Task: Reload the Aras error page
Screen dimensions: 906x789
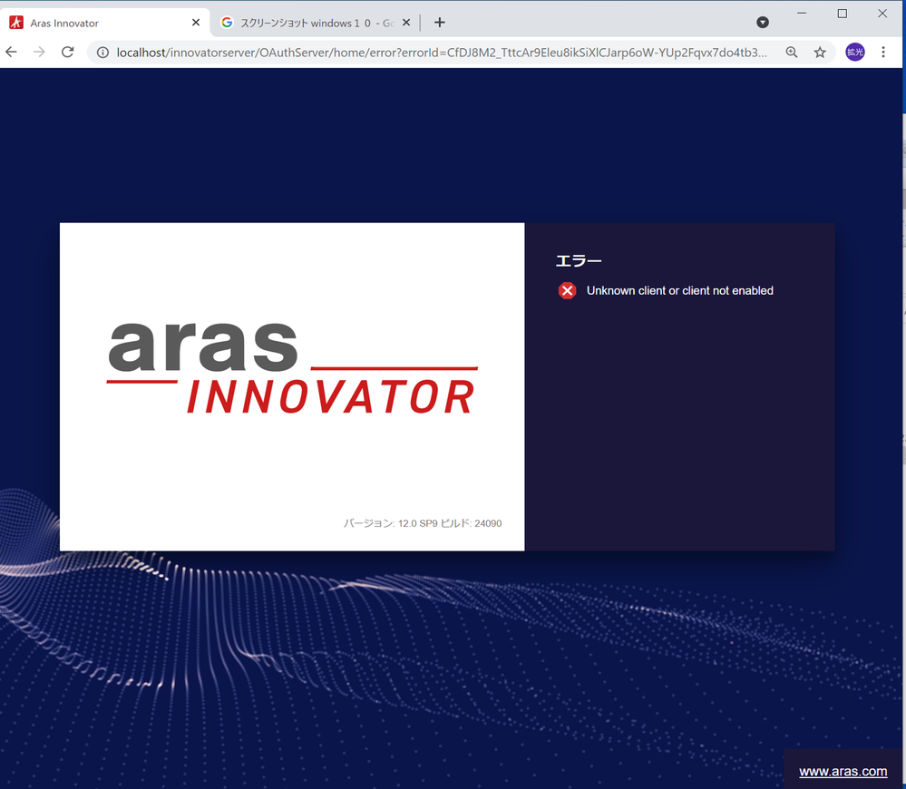Action: [x=67, y=53]
